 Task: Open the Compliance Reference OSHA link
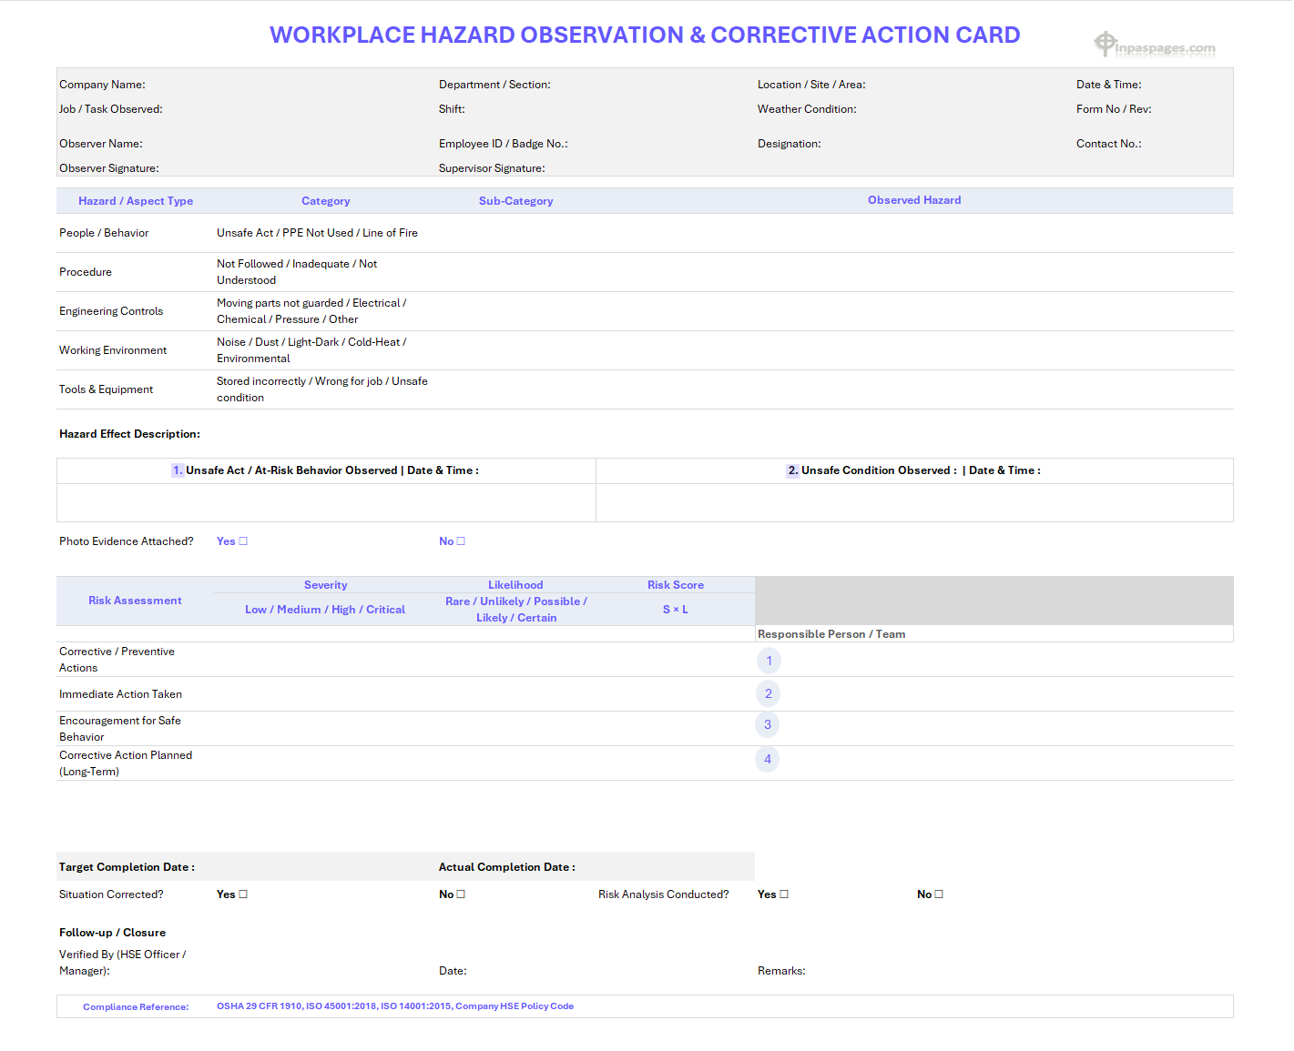point(395,1006)
